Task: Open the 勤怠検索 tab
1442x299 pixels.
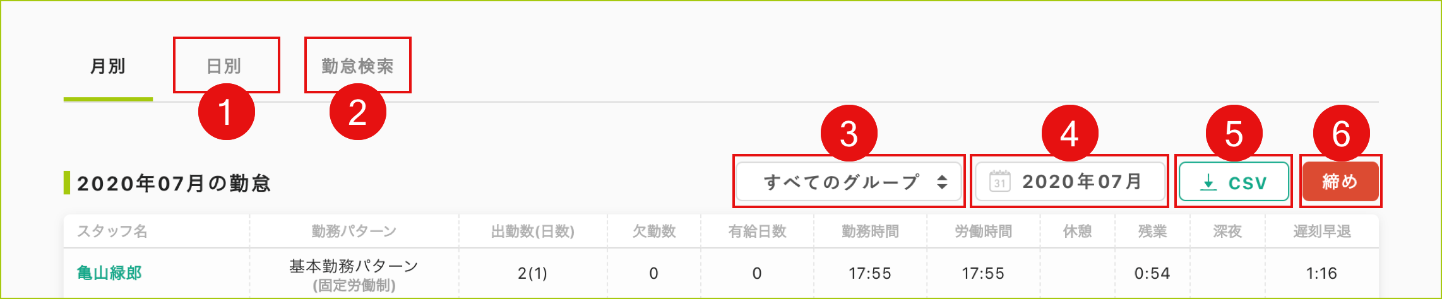Action: click(x=357, y=66)
